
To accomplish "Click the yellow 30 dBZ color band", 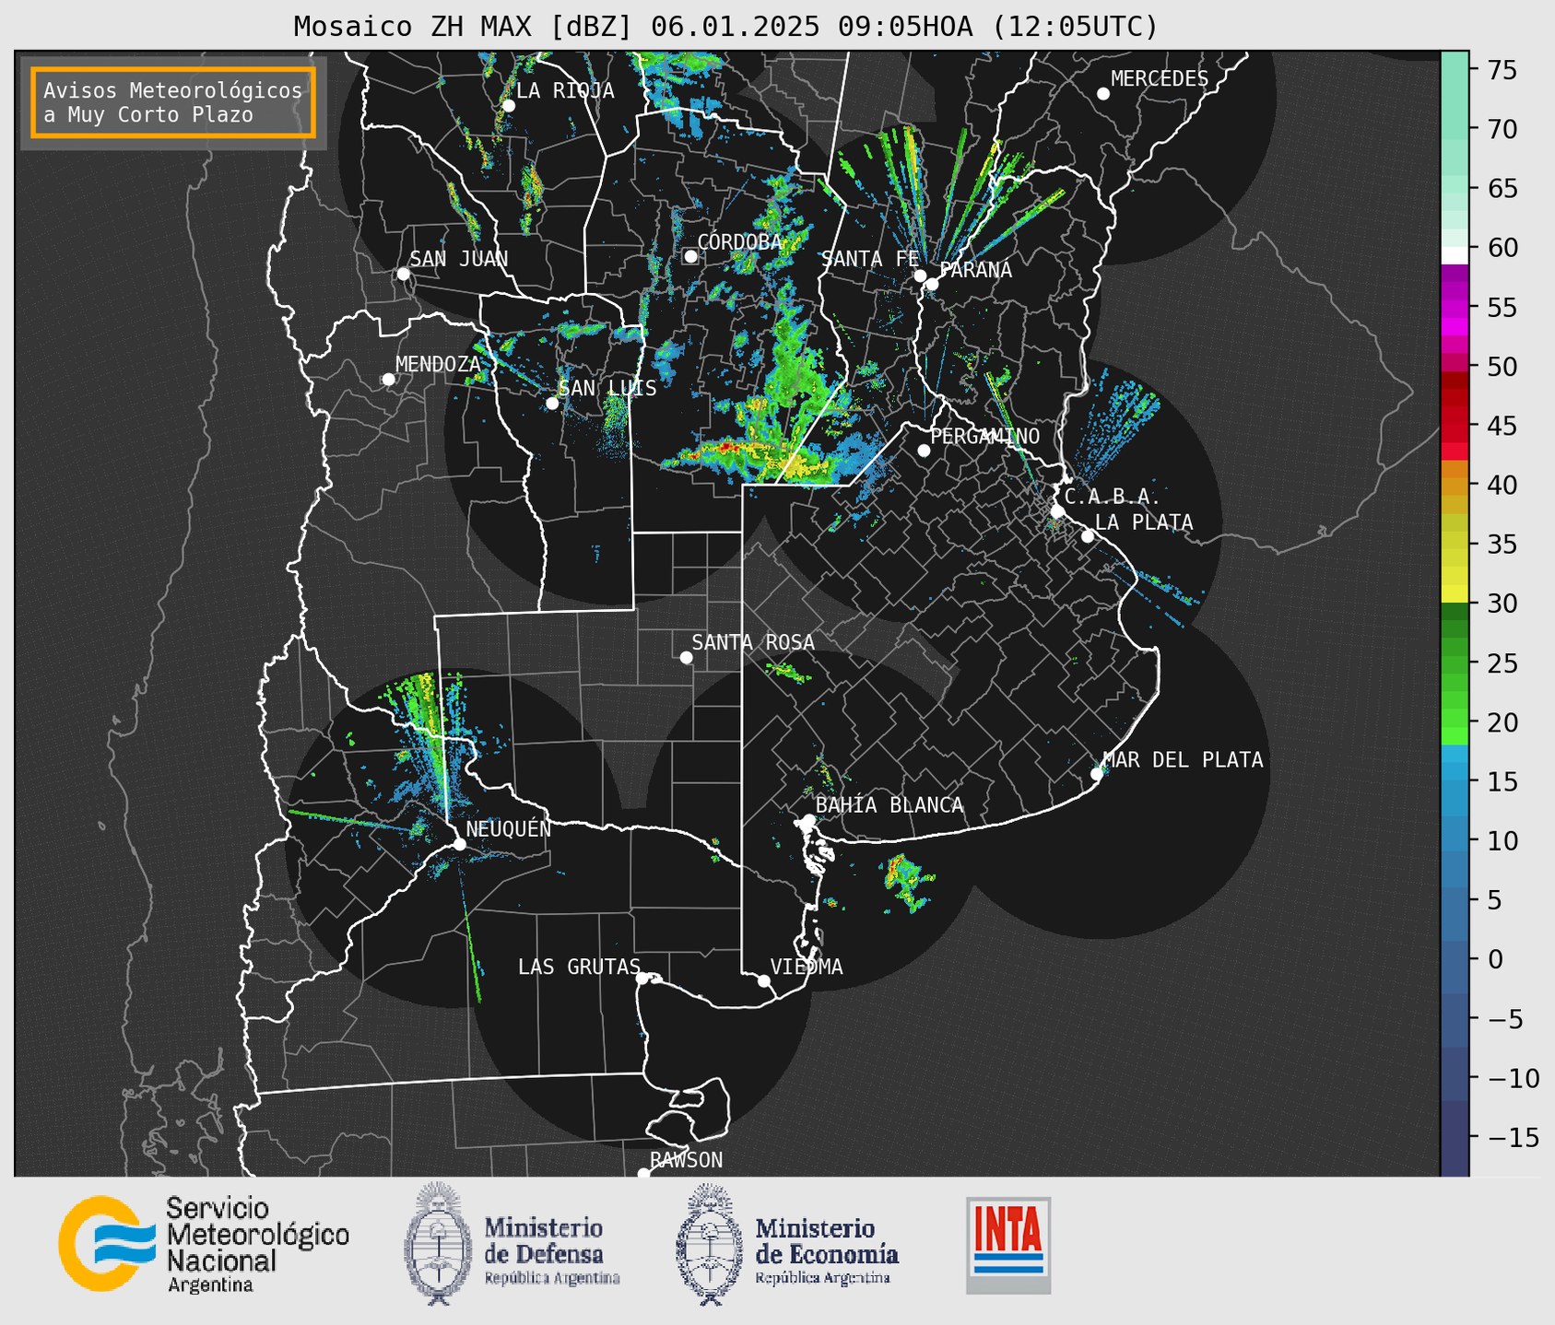I will pos(1455,594).
